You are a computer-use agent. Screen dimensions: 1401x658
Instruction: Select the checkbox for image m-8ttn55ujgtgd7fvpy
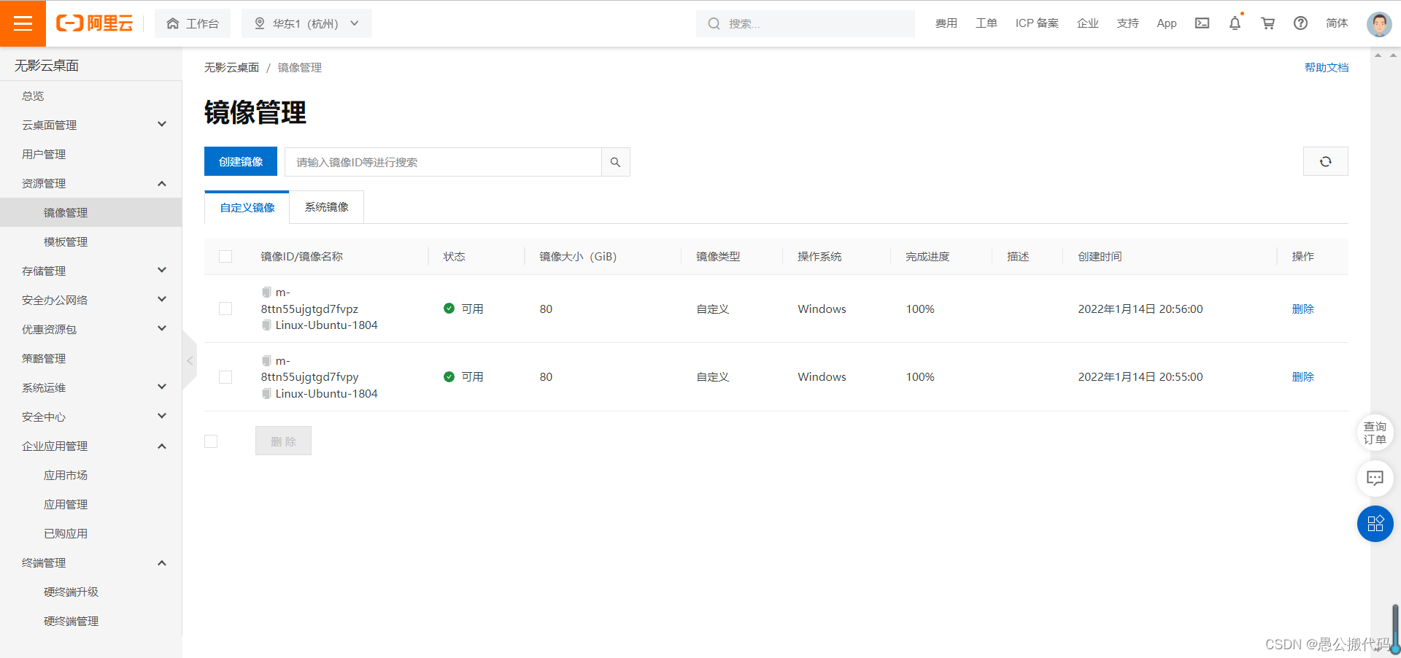tap(225, 377)
